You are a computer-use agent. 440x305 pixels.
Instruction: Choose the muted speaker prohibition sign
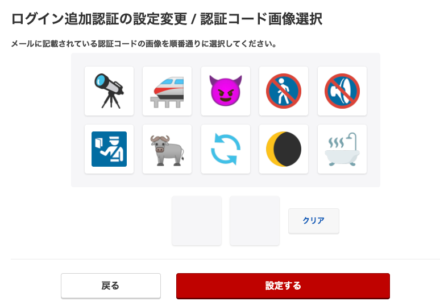342,91
